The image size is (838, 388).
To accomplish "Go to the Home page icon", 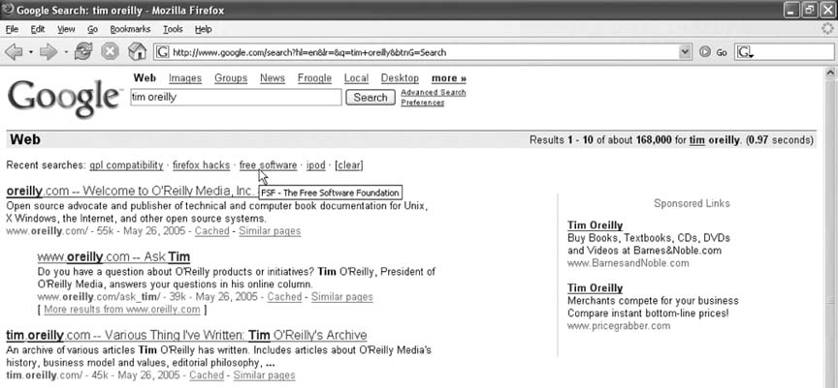I will pos(138,51).
